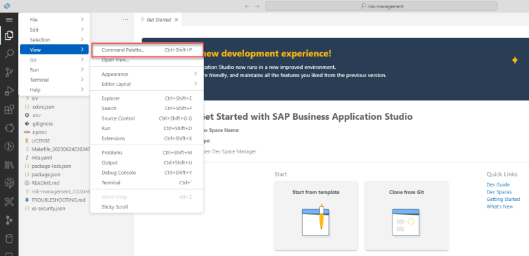Expand the Go menu

tap(54, 60)
